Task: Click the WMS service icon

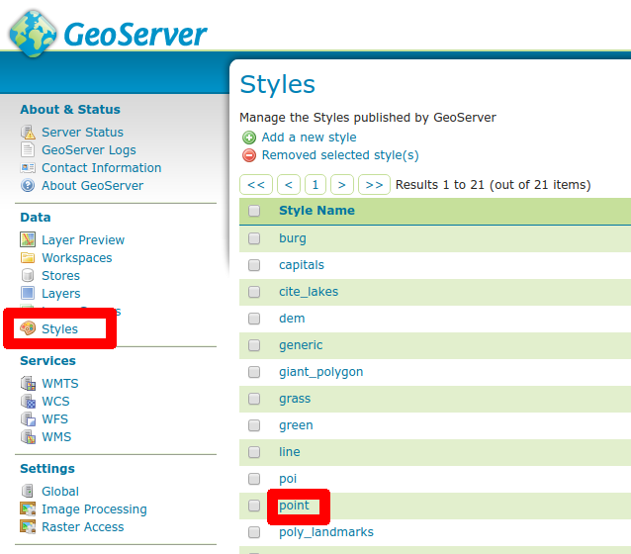Action: [x=28, y=437]
